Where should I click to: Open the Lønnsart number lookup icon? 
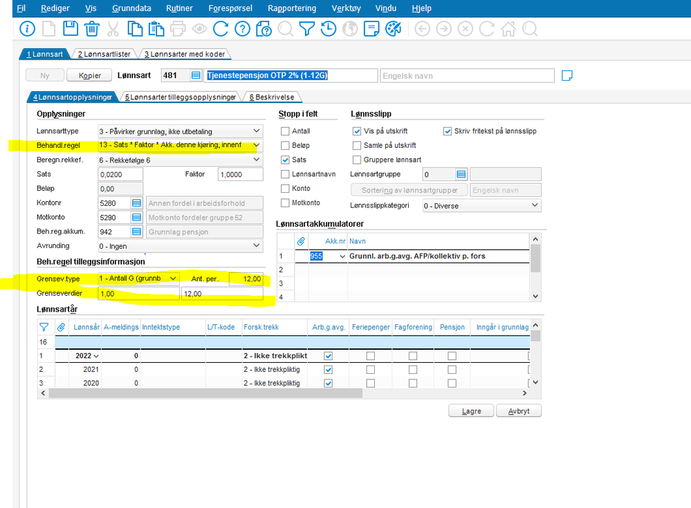pyautogui.click(x=196, y=75)
